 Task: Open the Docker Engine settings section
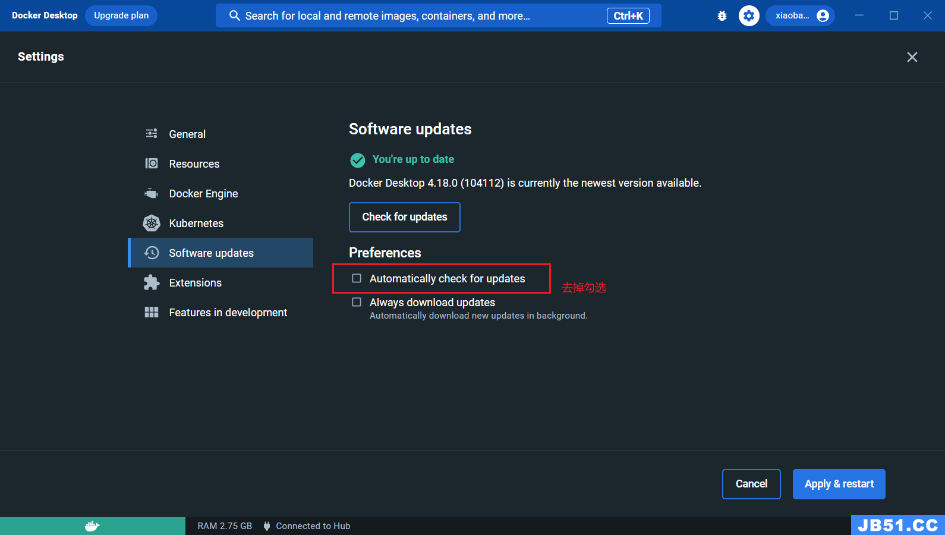coord(220,193)
